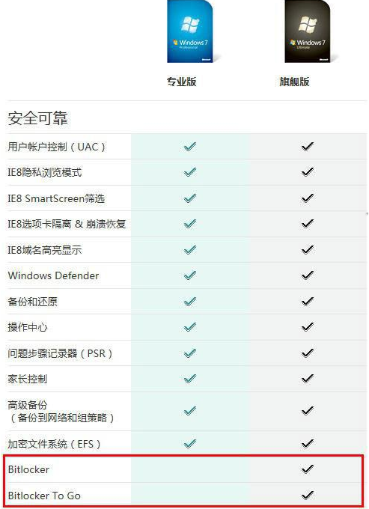Click the 旗舰版 column heading
The width and height of the screenshot is (369, 509).
[294, 82]
